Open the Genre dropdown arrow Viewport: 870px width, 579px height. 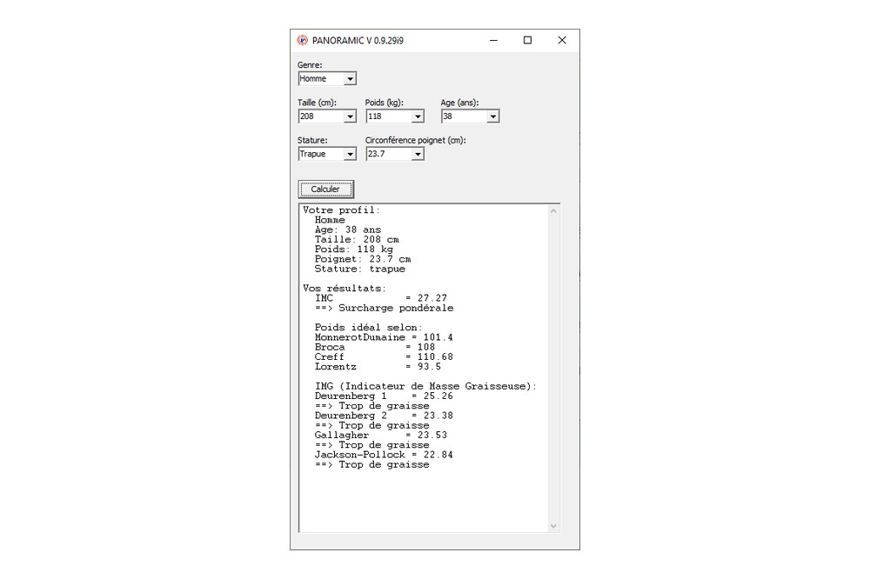click(350, 79)
